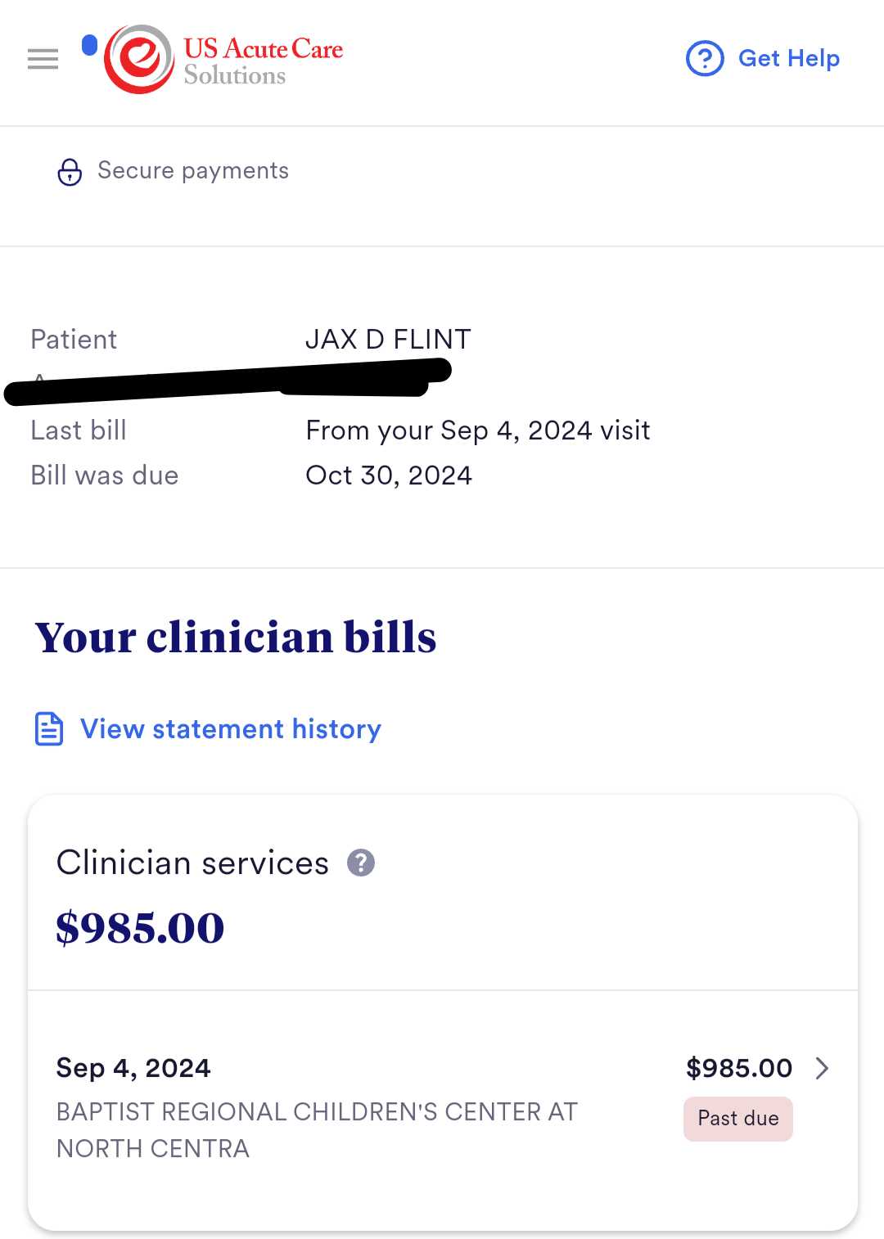The width and height of the screenshot is (884, 1239).
Task: Open View statement history link
Action: point(230,729)
